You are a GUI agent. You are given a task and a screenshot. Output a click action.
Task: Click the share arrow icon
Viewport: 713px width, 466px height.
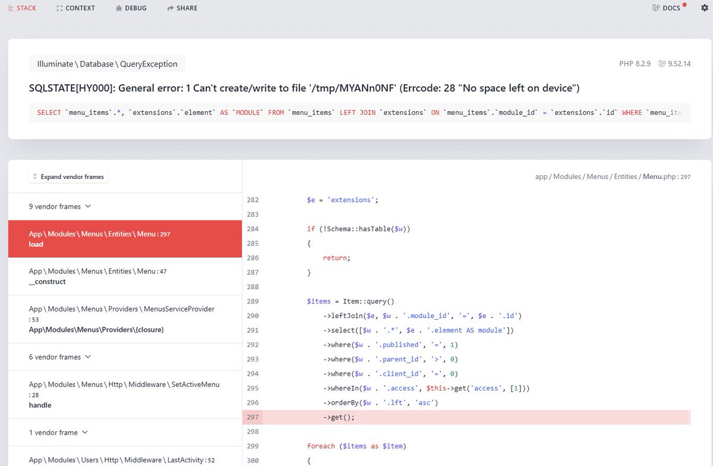pos(171,8)
